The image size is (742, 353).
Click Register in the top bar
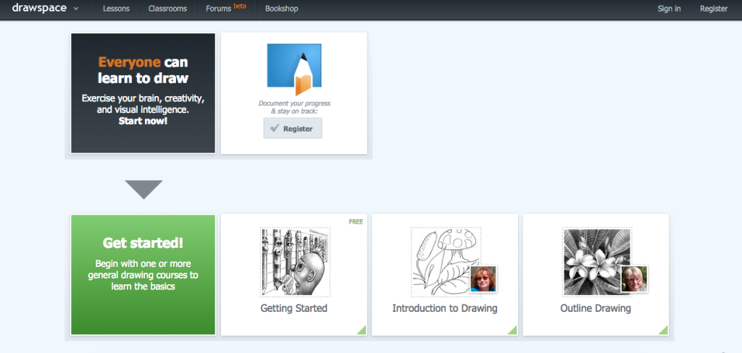714,9
